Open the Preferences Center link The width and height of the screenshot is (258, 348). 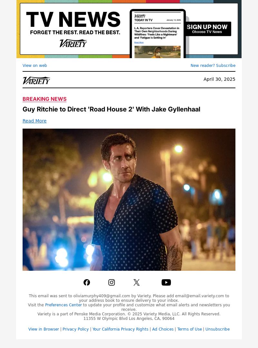point(63,305)
